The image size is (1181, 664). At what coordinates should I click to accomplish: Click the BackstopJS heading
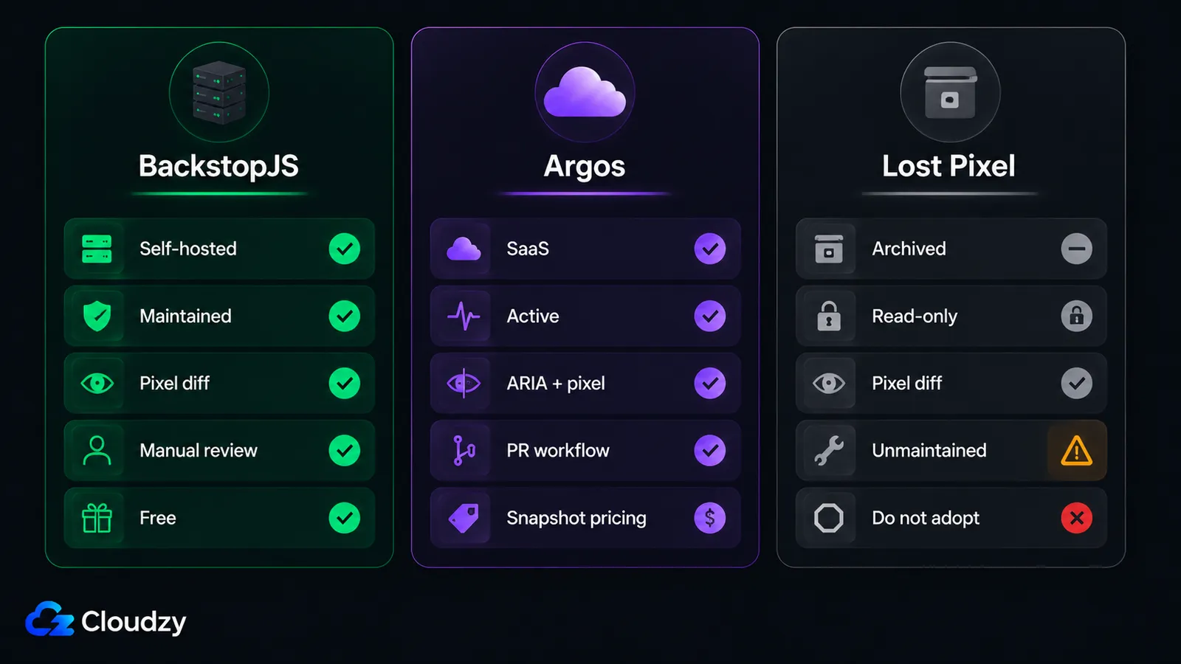(x=218, y=166)
